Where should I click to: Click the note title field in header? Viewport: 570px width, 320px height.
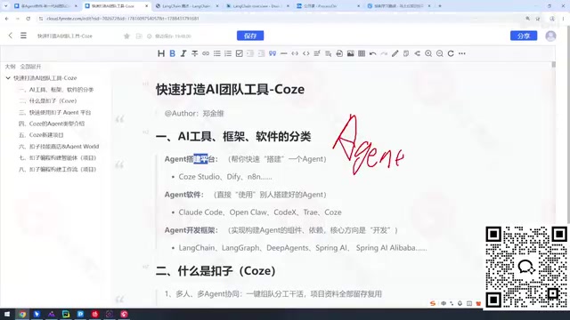[65, 36]
